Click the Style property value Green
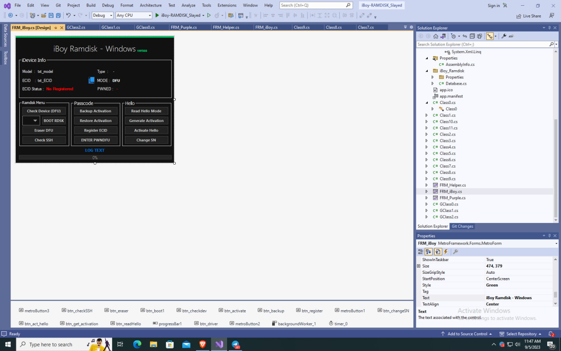The image size is (561, 351). pyautogui.click(x=519, y=285)
